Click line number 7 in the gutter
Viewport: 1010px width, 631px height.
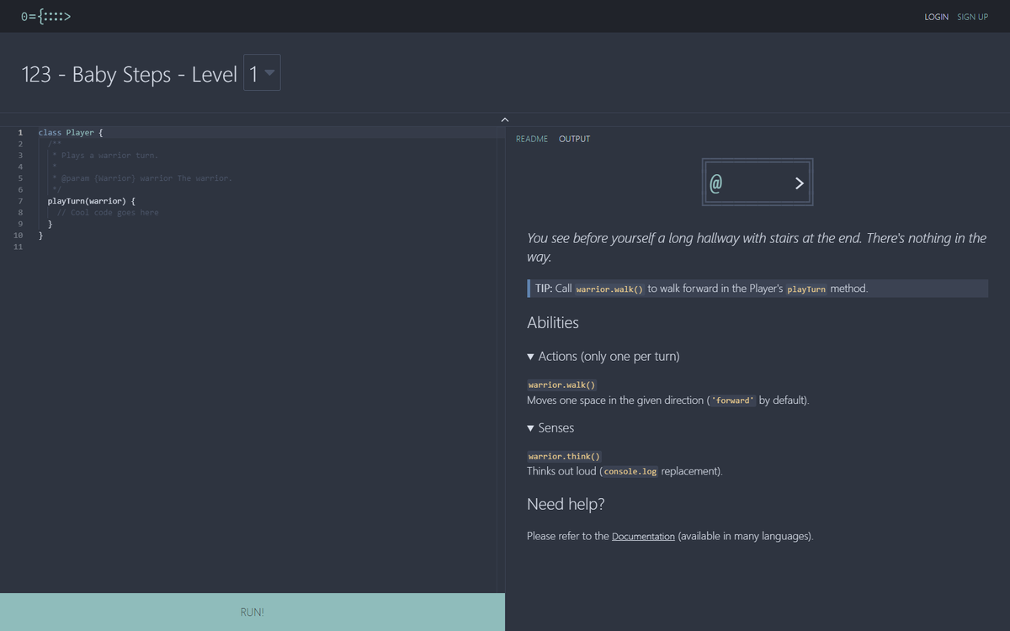pos(20,201)
